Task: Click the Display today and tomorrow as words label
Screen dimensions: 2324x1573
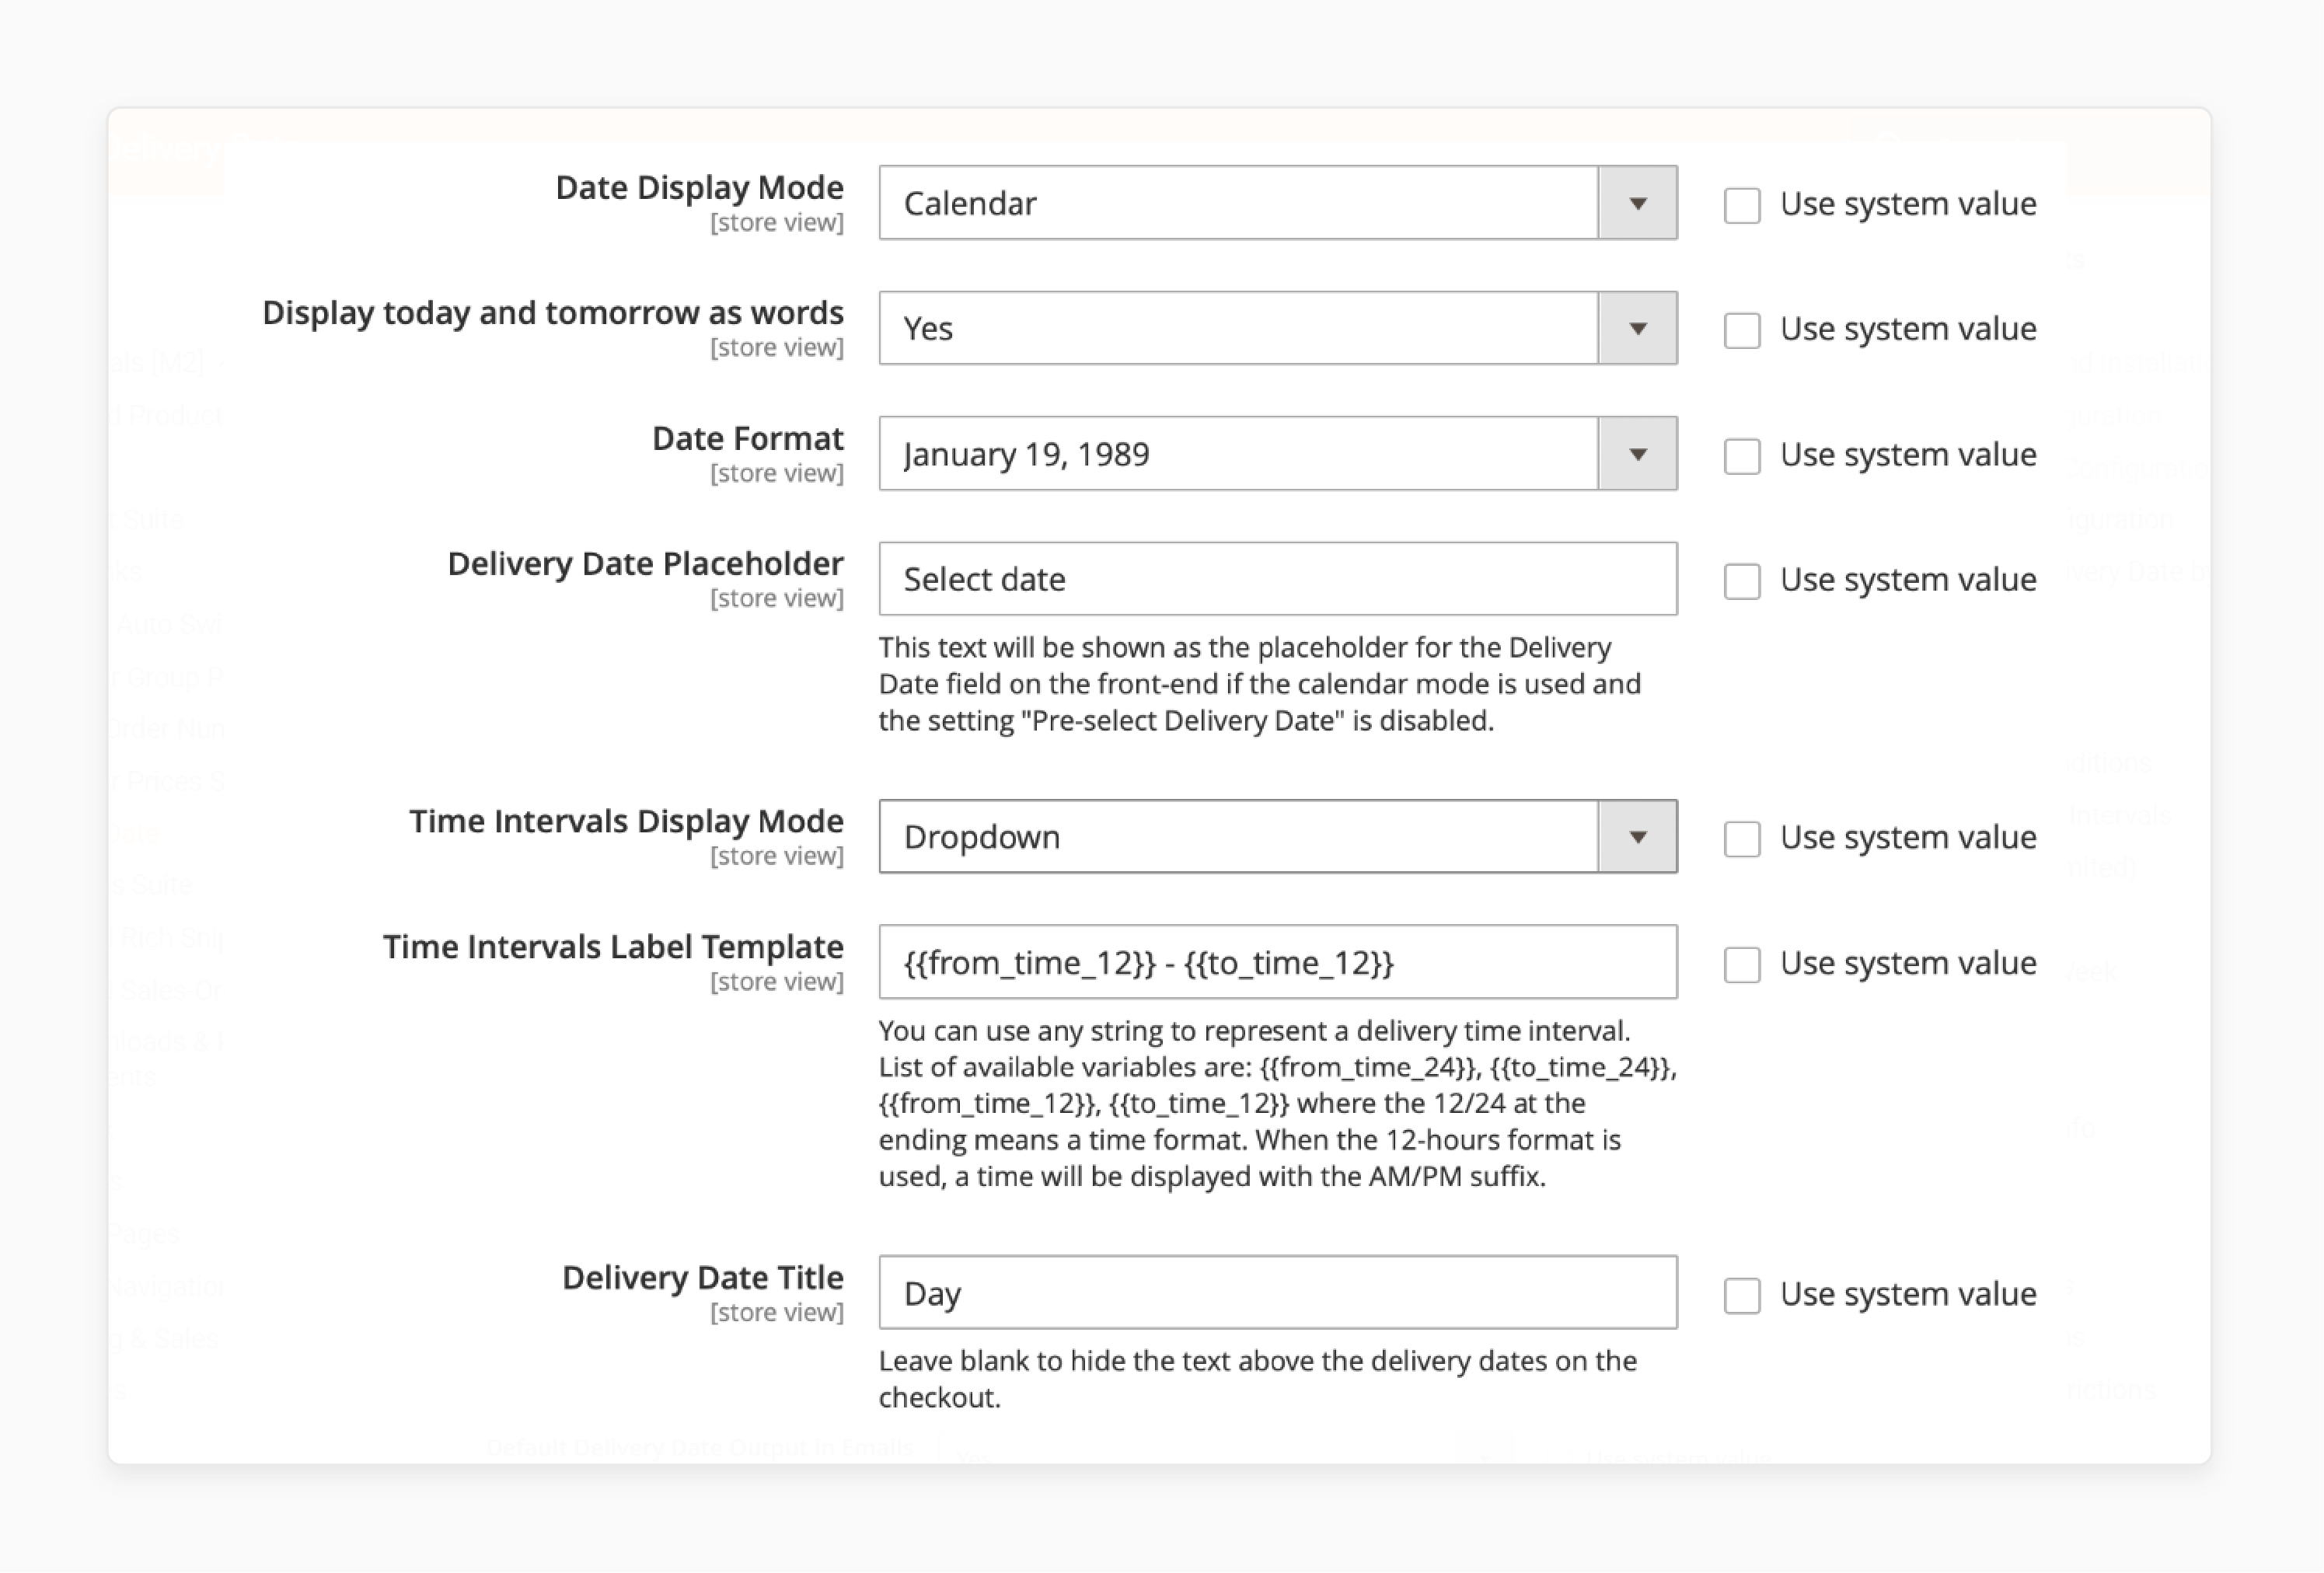Action: point(553,313)
